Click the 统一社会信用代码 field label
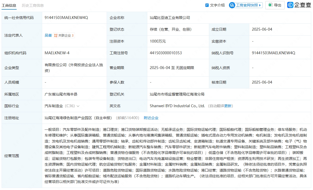 19,18
